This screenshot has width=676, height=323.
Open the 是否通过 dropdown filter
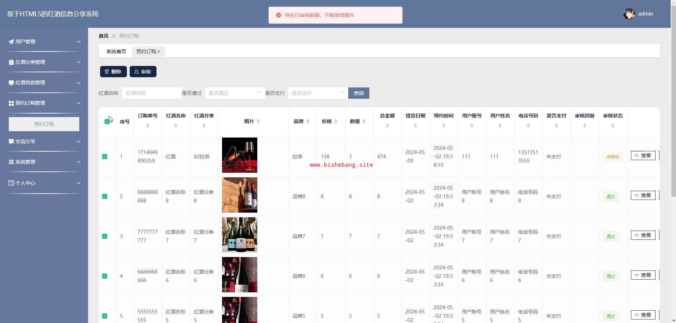pyautogui.click(x=235, y=93)
